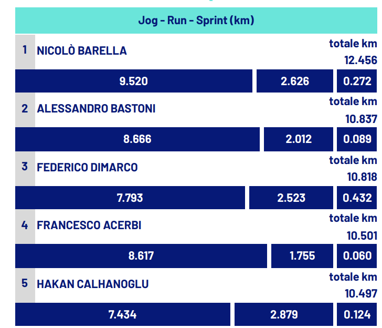Click Barella's sprint bar showing 0.272
The image size is (382, 328).
pyautogui.click(x=357, y=81)
